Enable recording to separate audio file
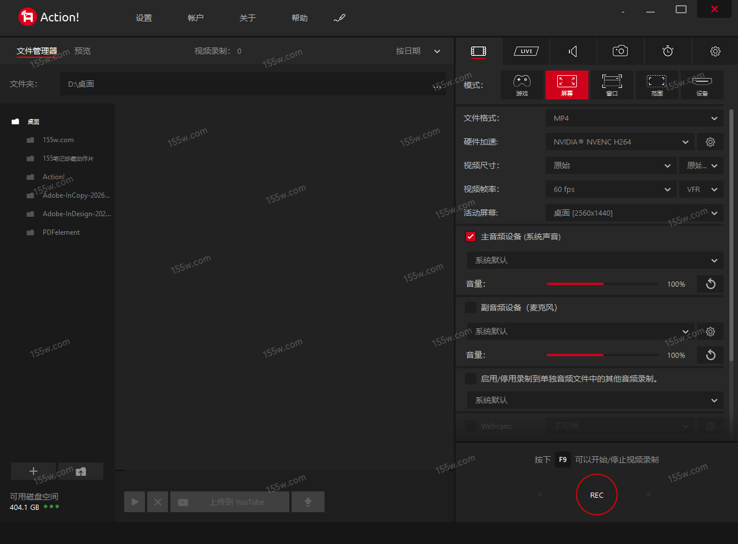Screen dimensions: 738x544 click(x=471, y=379)
